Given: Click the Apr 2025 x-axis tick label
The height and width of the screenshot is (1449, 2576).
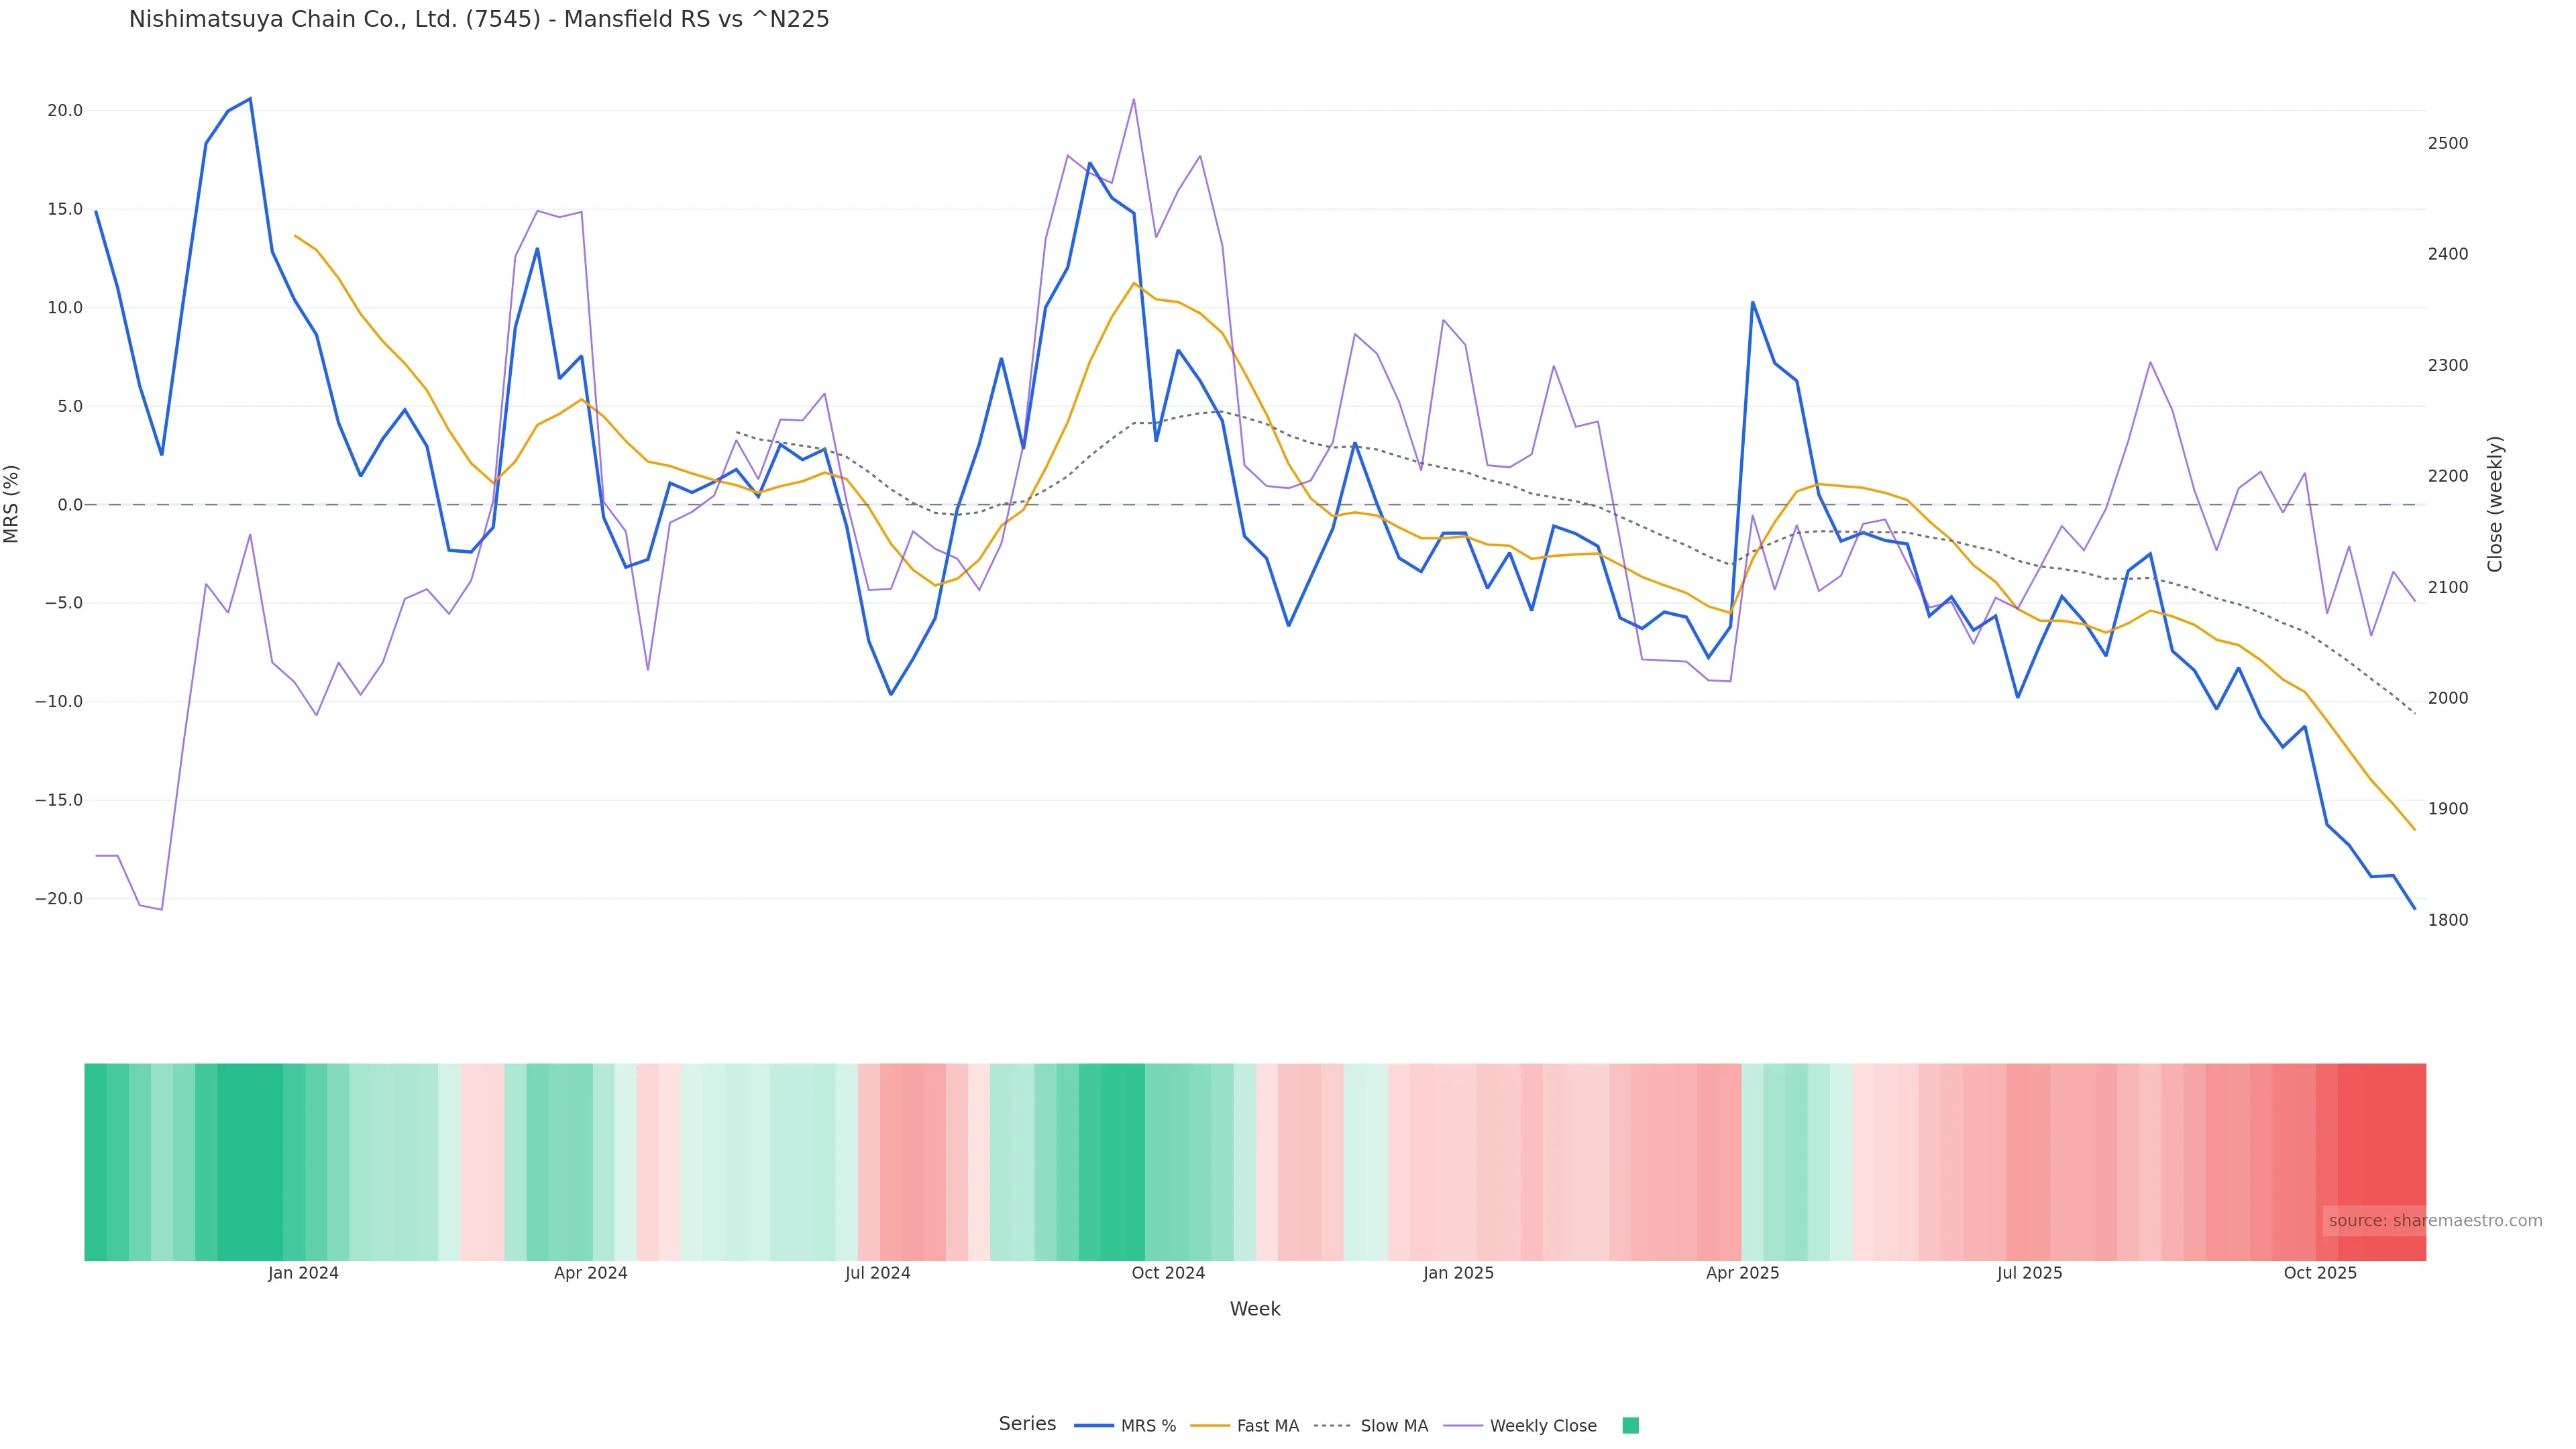Looking at the screenshot, I should pos(1742,1273).
